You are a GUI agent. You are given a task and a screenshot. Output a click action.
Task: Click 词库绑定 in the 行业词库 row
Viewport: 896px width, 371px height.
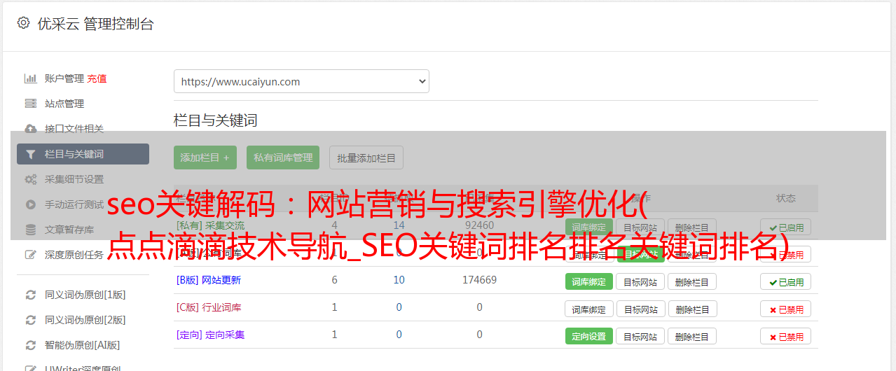[x=589, y=309]
